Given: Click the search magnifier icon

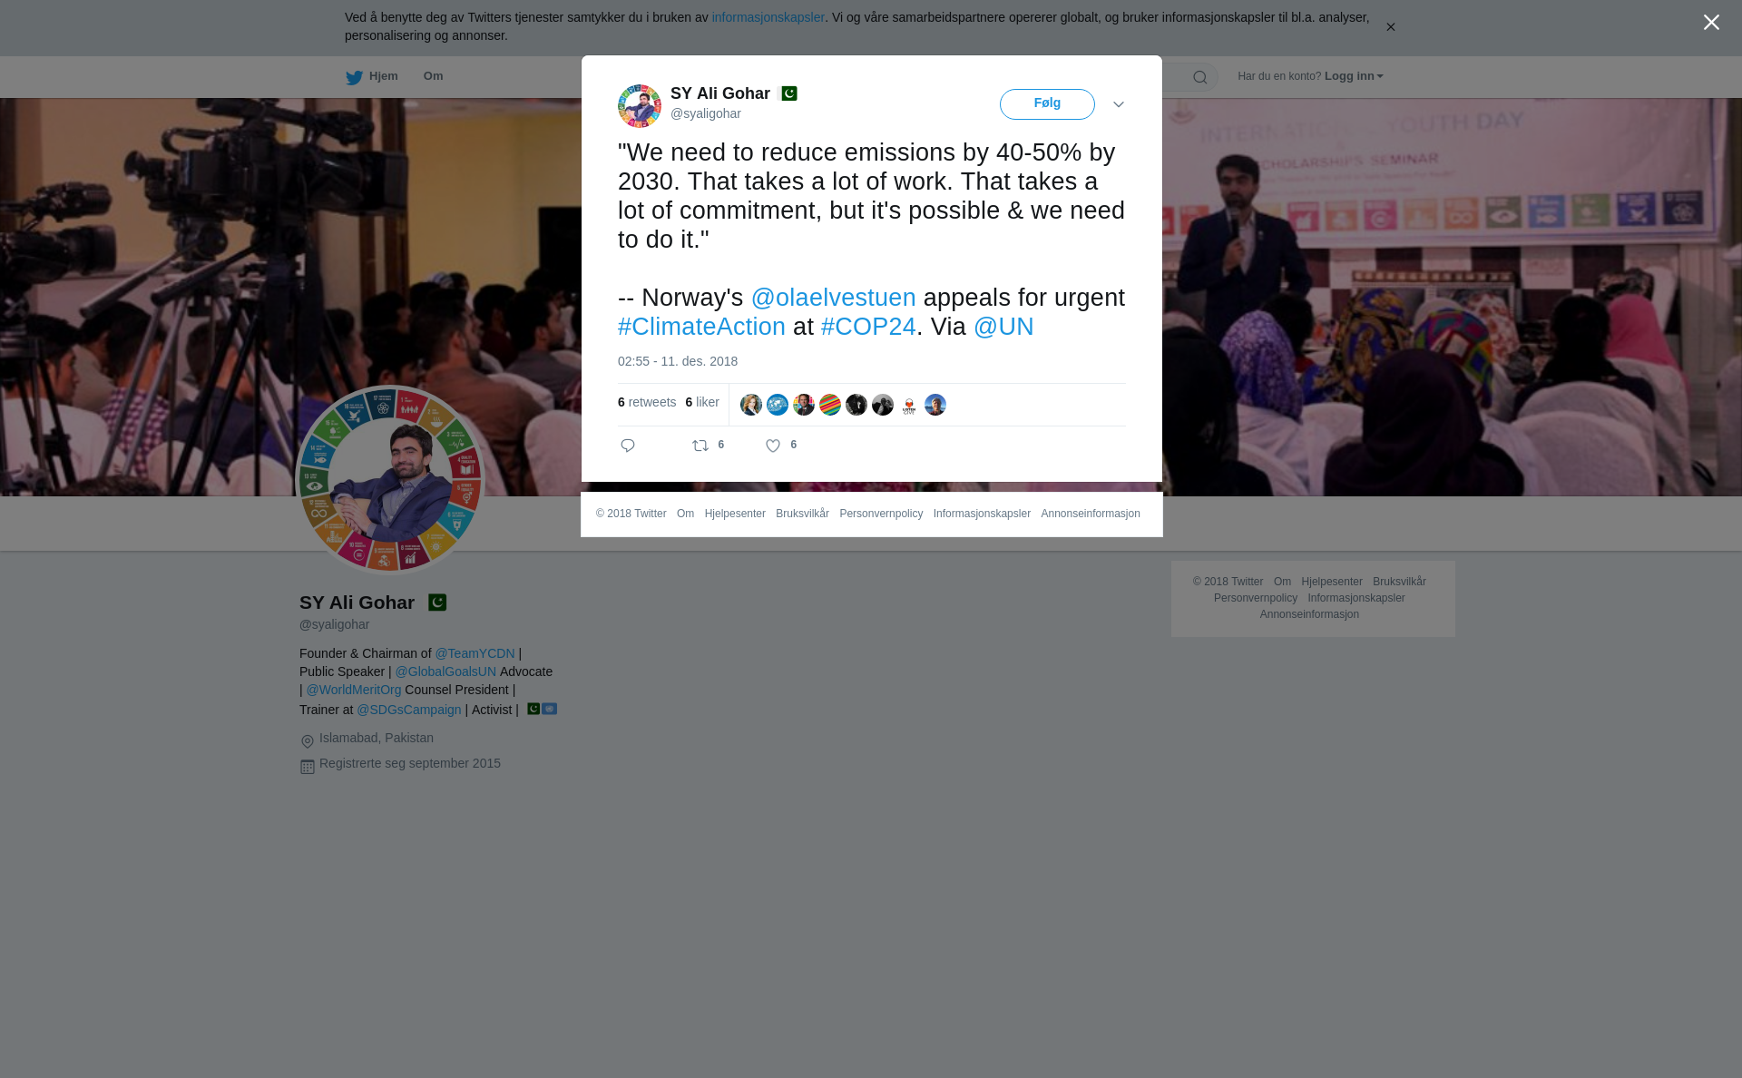Looking at the screenshot, I should 1200,77.
